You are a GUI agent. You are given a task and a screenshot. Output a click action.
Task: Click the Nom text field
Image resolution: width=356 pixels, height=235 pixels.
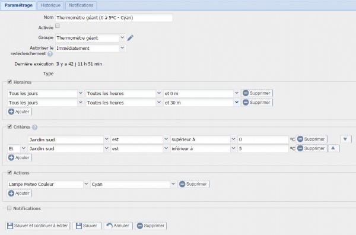point(114,18)
